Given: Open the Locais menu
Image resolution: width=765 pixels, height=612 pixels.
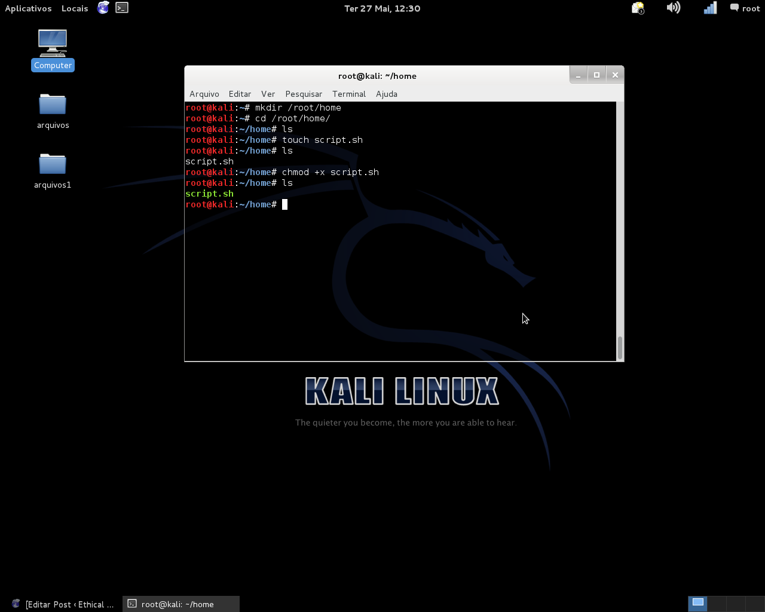Looking at the screenshot, I should click(x=75, y=8).
